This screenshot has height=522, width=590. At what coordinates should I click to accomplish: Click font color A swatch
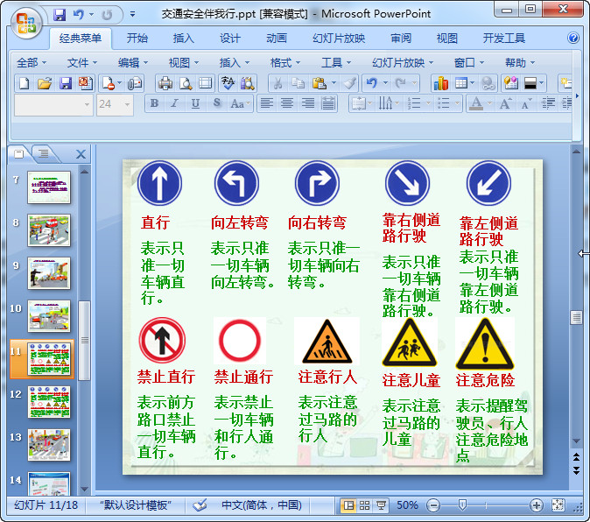click(x=476, y=103)
